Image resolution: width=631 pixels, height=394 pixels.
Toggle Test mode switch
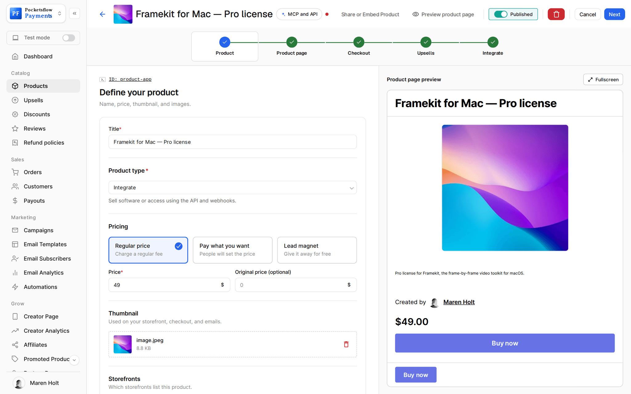[x=68, y=38]
